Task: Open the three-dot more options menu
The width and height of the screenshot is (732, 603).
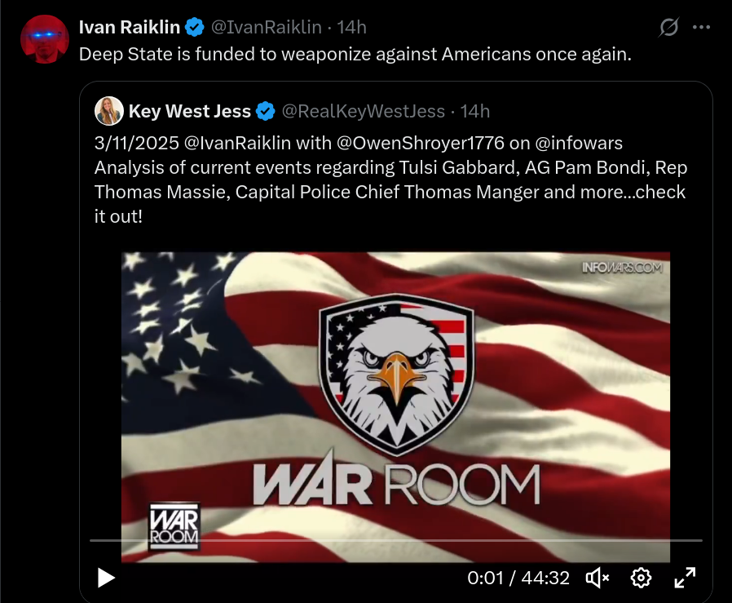Action: [701, 27]
